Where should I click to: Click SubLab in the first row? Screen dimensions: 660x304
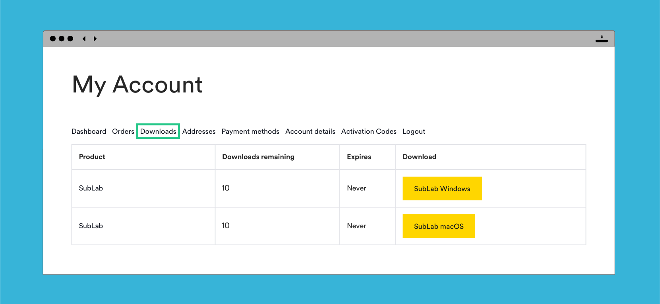click(x=91, y=188)
